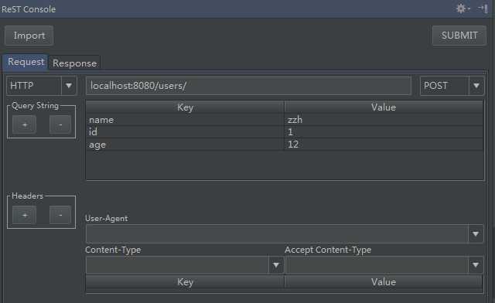The height and width of the screenshot is (303, 495).
Task: Select the 'name' key cell
Action: click(185, 120)
